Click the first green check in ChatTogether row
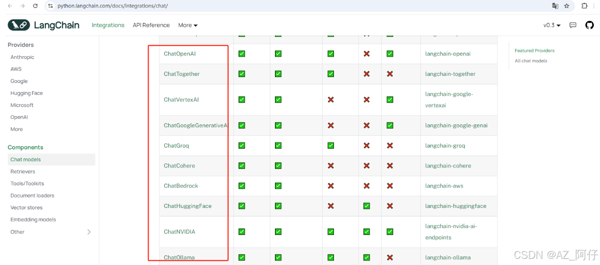Viewport: 600px width, 265px height. pos(242,74)
